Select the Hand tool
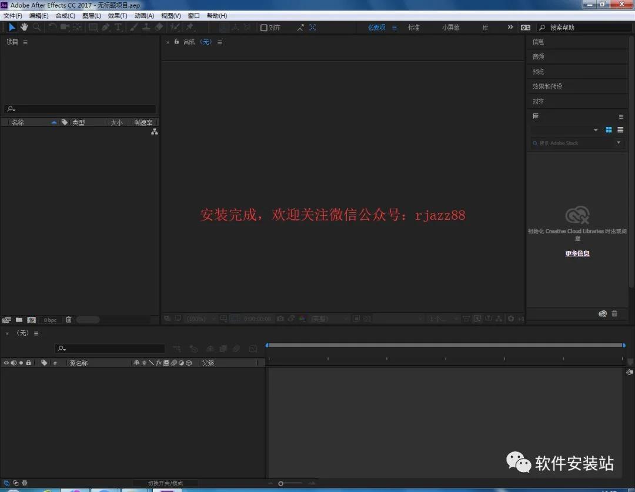The height and width of the screenshot is (492, 635). [x=24, y=27]
